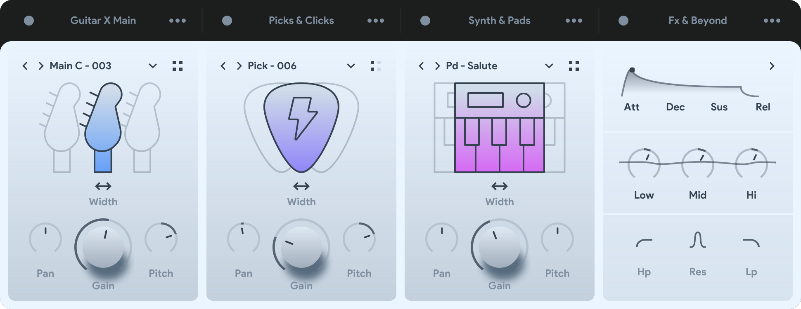
Task: Expand the Pd - Salute preset dropdown
Action: 549,66
